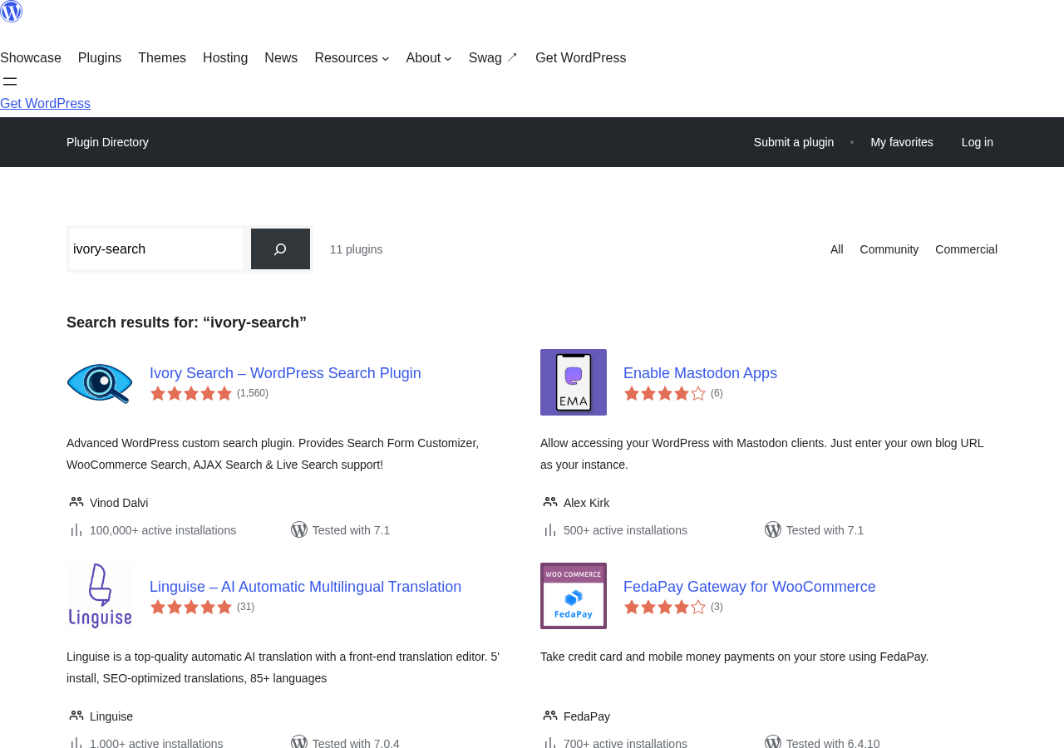The height and width of the screenshot is (748, 1064).
Task: Open Linguise AI Automatic Multilingual Translation title
Action: point(305,587)
